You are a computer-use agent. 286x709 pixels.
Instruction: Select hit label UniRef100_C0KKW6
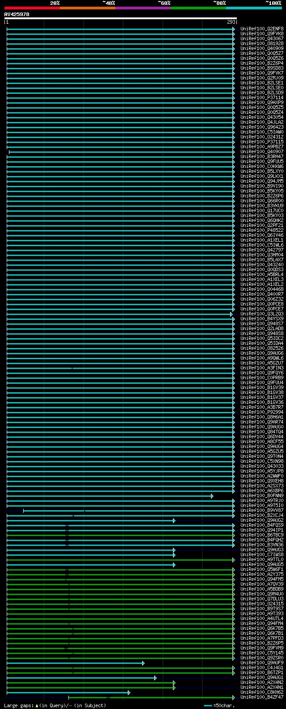coord(262,167)
